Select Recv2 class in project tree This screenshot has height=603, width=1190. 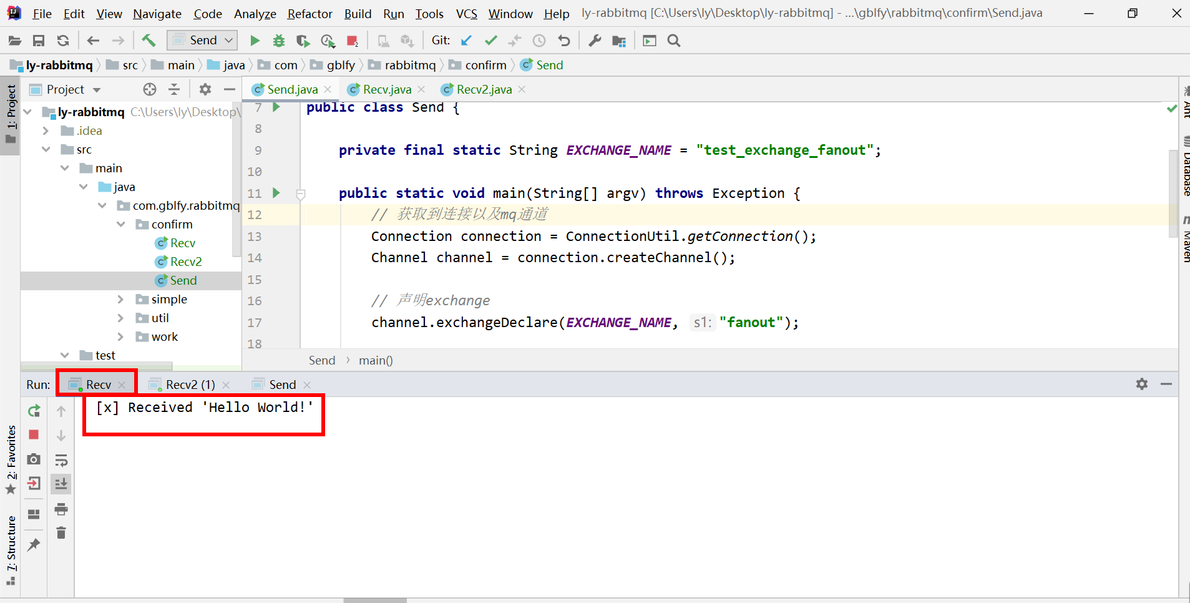pos(186,262)
